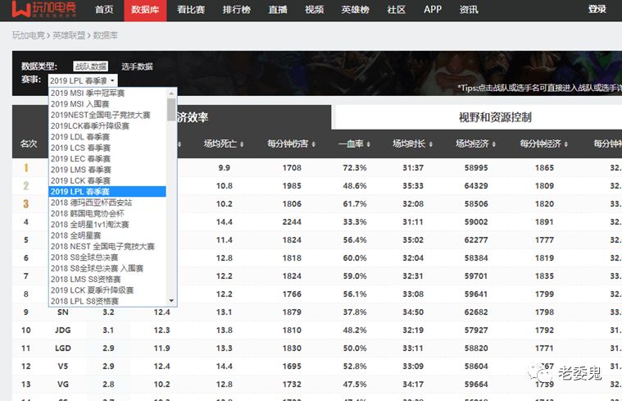Click dropdown list scrollbar down arrow
Viewport: 622px width, 401px height.
click(171, 301)
